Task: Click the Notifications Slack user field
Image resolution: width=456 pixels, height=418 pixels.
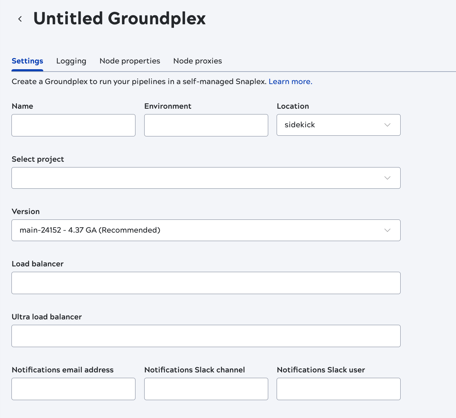Action: click(x=338, y=389)
